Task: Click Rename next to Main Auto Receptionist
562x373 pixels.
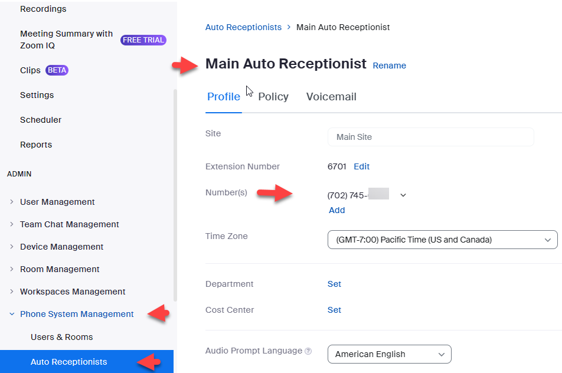Action: pos(389,66)
